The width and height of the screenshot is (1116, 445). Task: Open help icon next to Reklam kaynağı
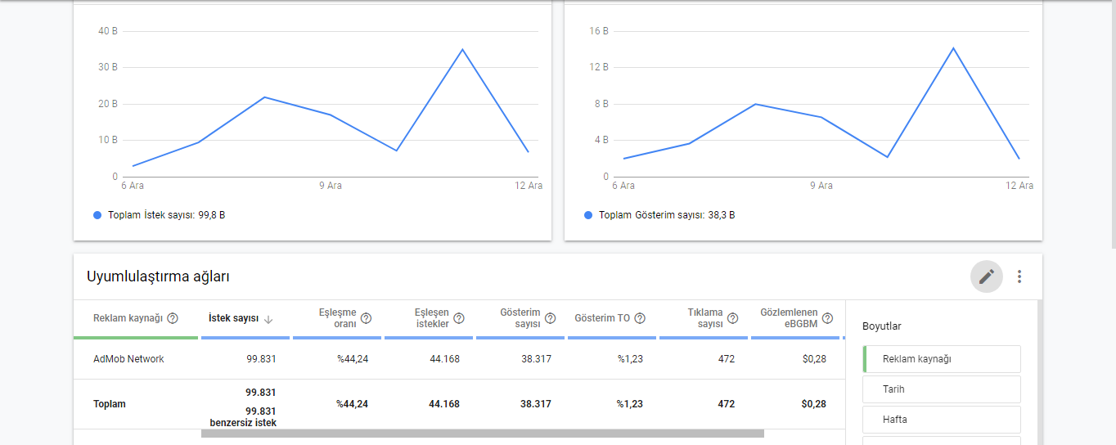tap(173, 318)
